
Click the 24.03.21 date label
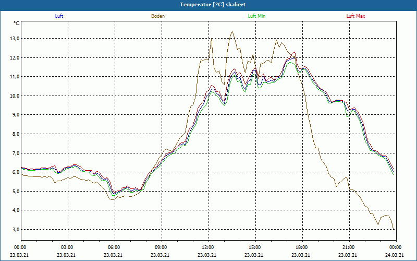tap(395, 255)
